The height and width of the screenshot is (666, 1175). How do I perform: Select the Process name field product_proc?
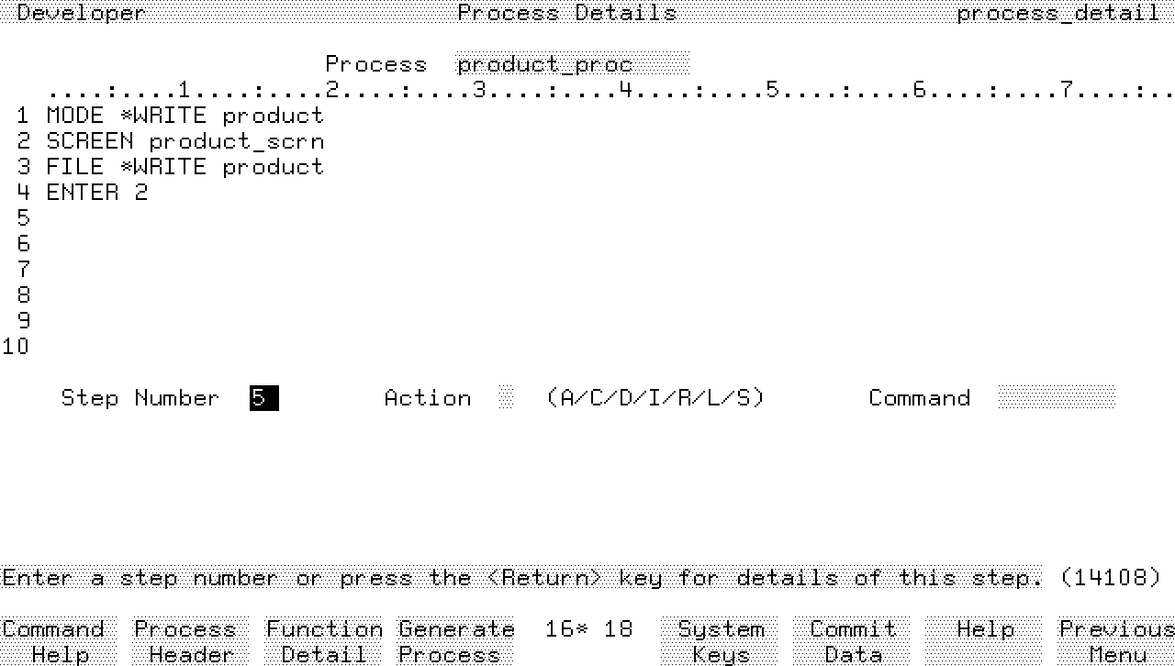tap(572, 65)
